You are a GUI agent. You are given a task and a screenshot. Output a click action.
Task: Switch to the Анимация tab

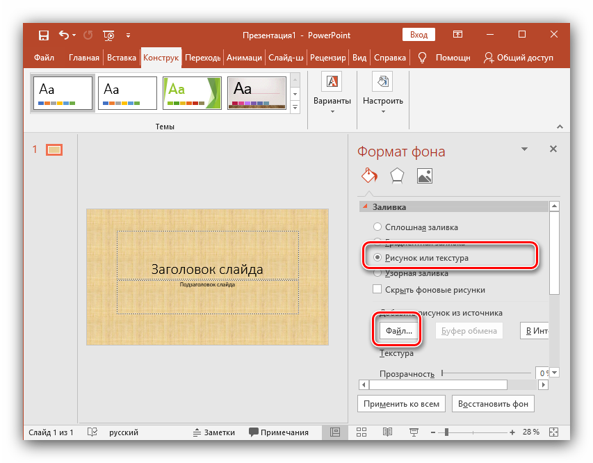[x=244, y=58]
